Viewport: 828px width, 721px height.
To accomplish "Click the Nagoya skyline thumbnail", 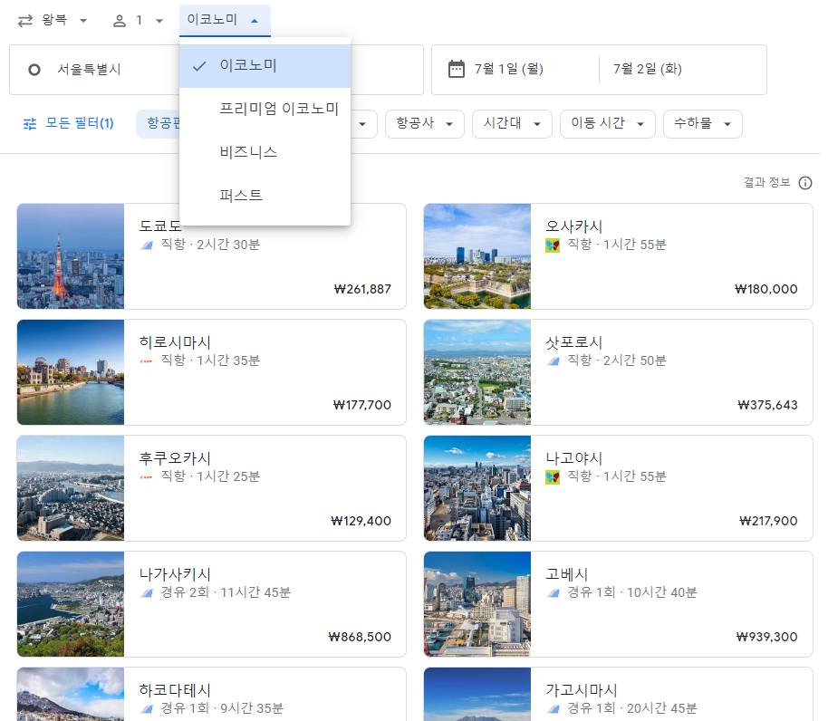I will click(477, 488).
